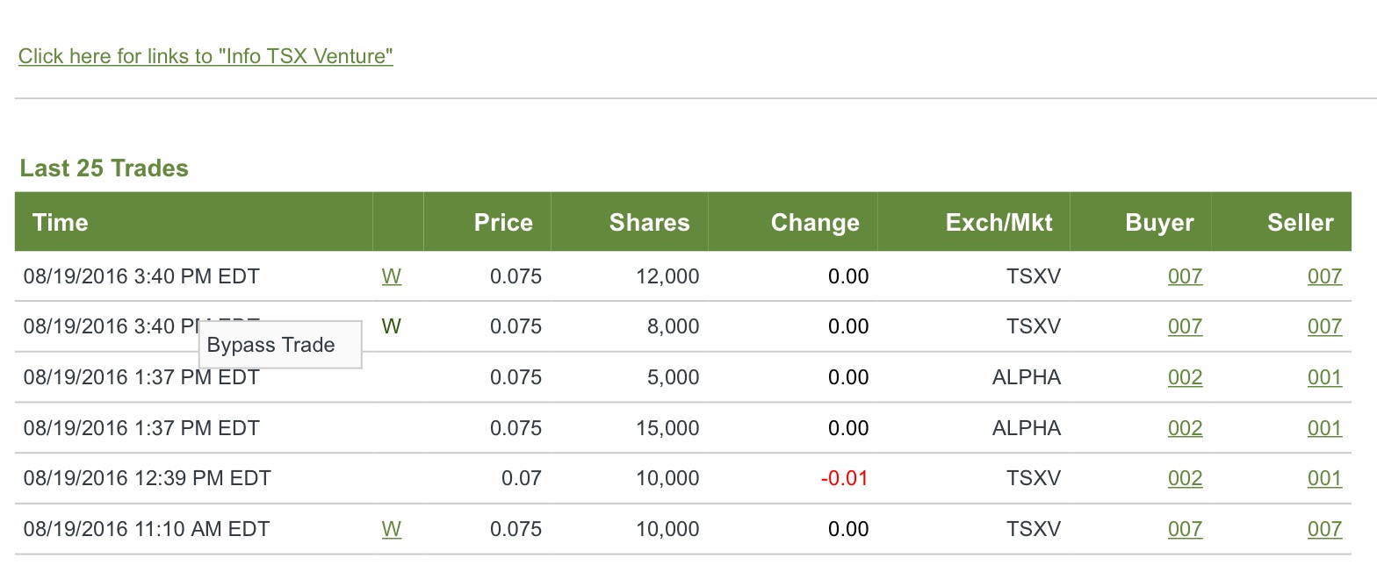Click the Price column header

coord(503,222)
